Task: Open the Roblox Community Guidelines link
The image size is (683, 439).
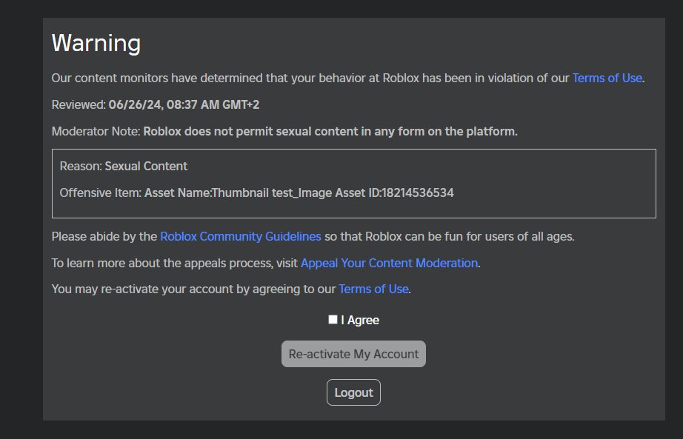Action: 241,236
